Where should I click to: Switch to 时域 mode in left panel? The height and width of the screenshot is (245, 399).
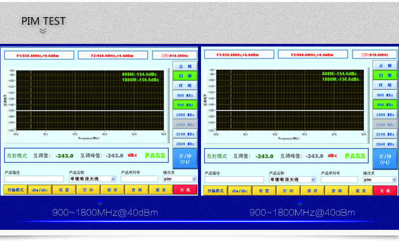[x=185, y=85]
